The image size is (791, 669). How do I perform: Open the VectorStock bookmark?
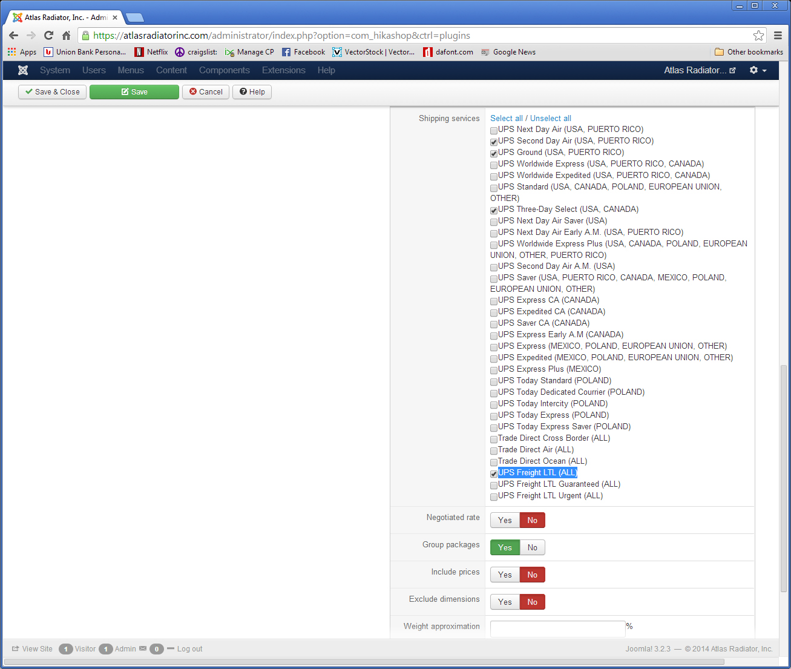[373, 52]
